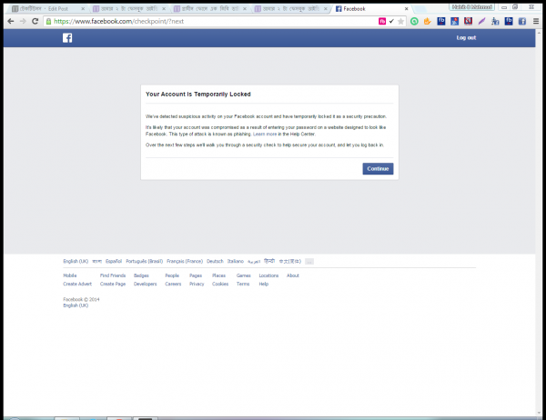Open the Cookies footer link
The width and height of the screenshot is (546, 420).
(x=220, y=284)
